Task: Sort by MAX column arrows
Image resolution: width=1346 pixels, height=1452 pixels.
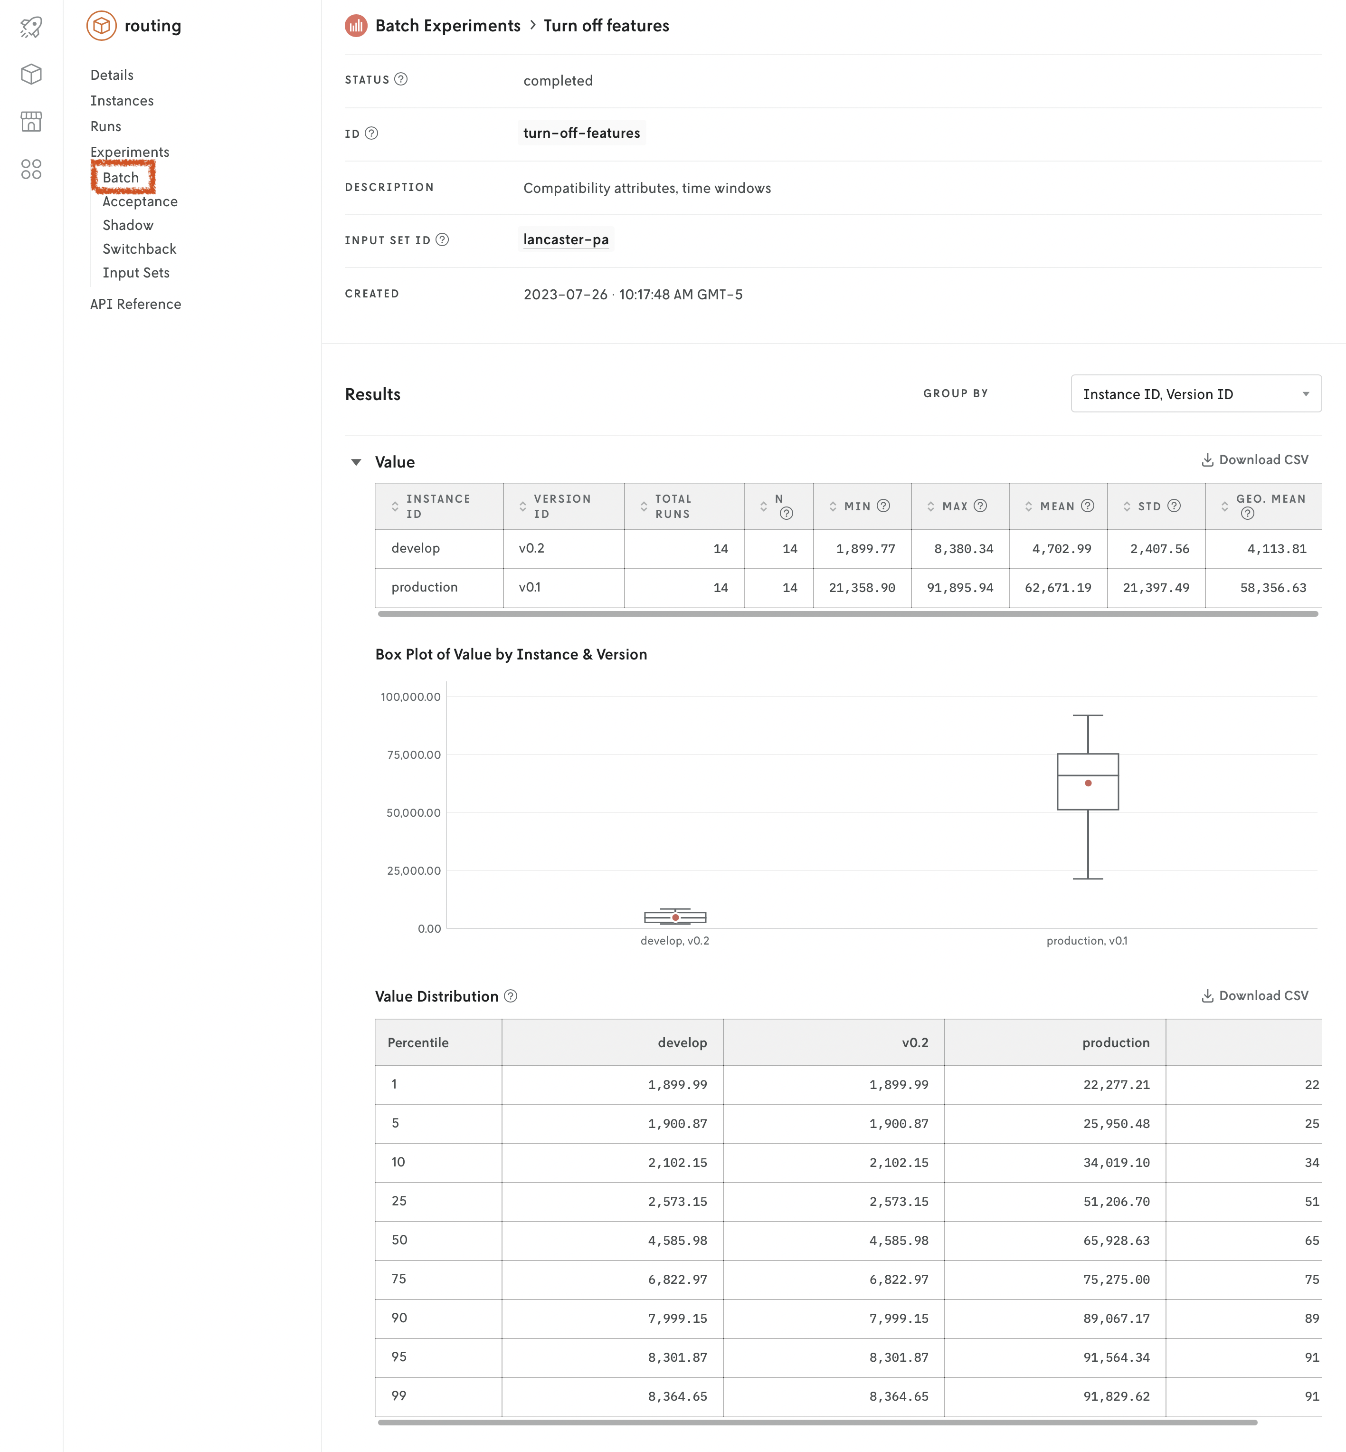Action: (931, 506)
